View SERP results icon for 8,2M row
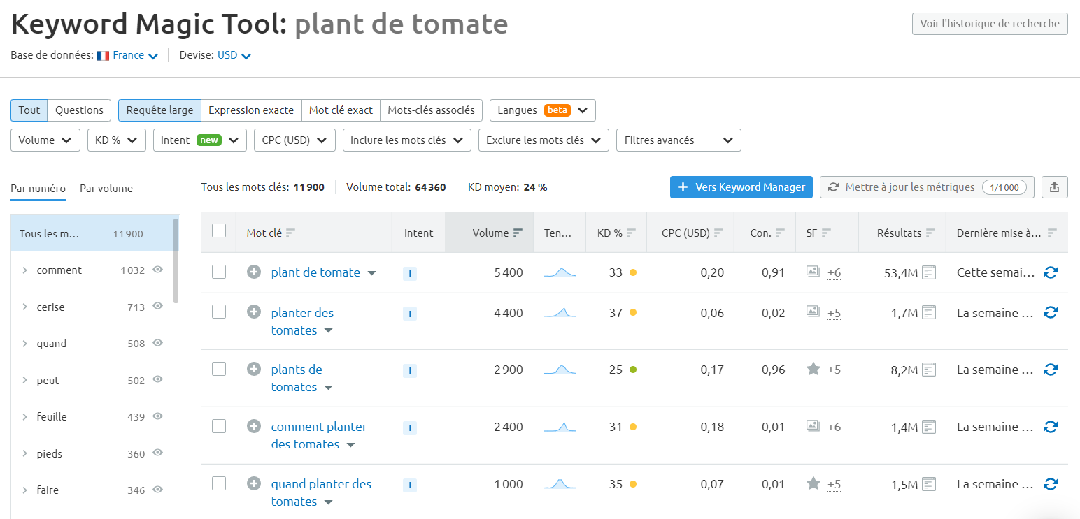Screen dimensions: 1080x519 pos(929,370)
